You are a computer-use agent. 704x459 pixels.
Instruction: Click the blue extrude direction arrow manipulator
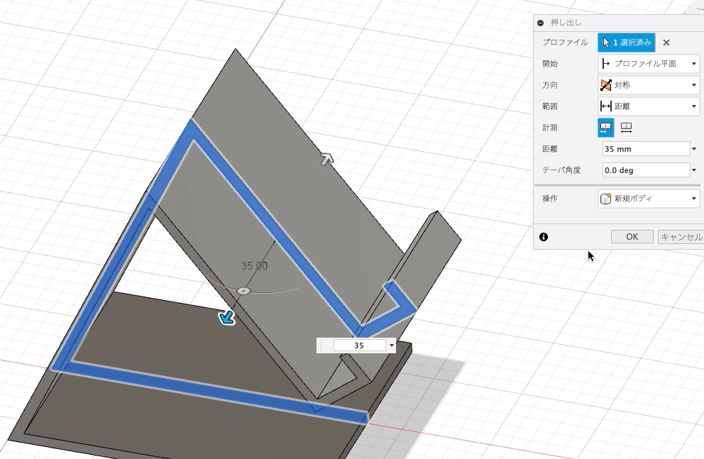point(227,318)
